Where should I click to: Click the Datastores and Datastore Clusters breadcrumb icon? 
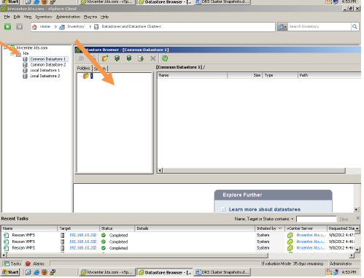(96, 27)
